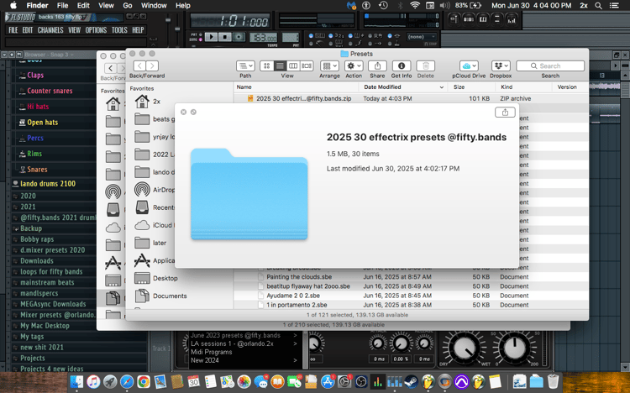Open the Time Machine menu bar icon
The width and height of the screenshot is (630, 393).
[383, 6]
